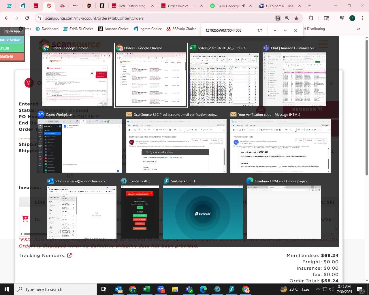Open Excel from the taskbar

146,289
